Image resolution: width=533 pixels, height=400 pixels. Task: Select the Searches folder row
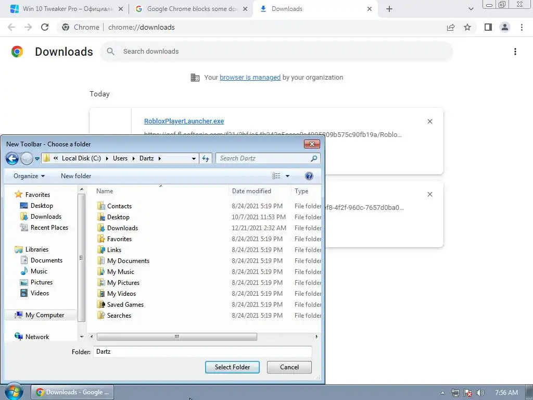tap(209, 315)
